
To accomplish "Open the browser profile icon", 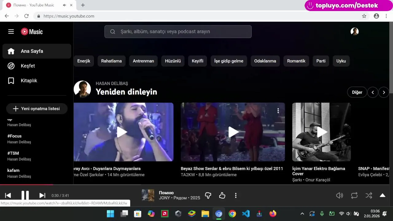I will (376, 16).
